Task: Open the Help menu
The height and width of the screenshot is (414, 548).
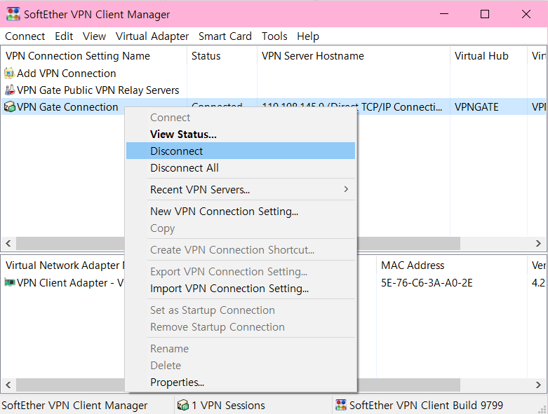Action: (308, 36)
